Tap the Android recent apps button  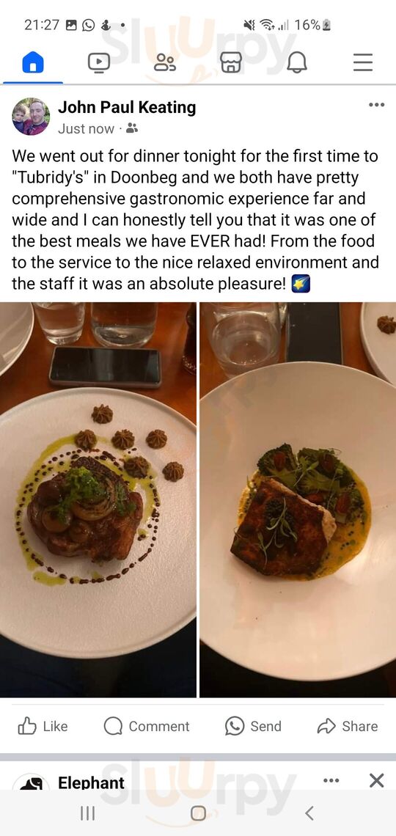point(87,813)
